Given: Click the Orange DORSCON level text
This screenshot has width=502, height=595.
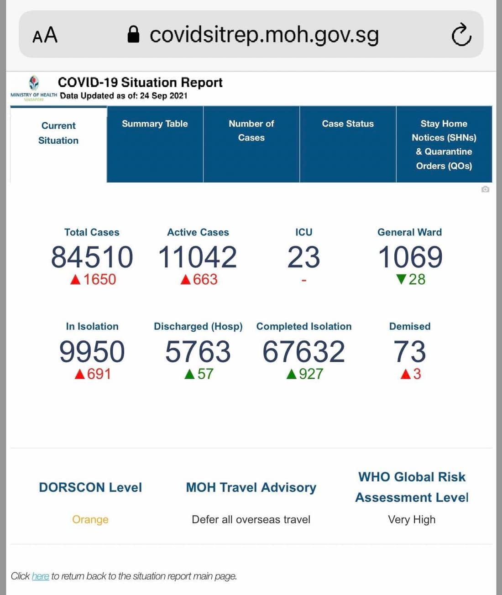Looking at the screenshot, I should (x=90, y=519).
